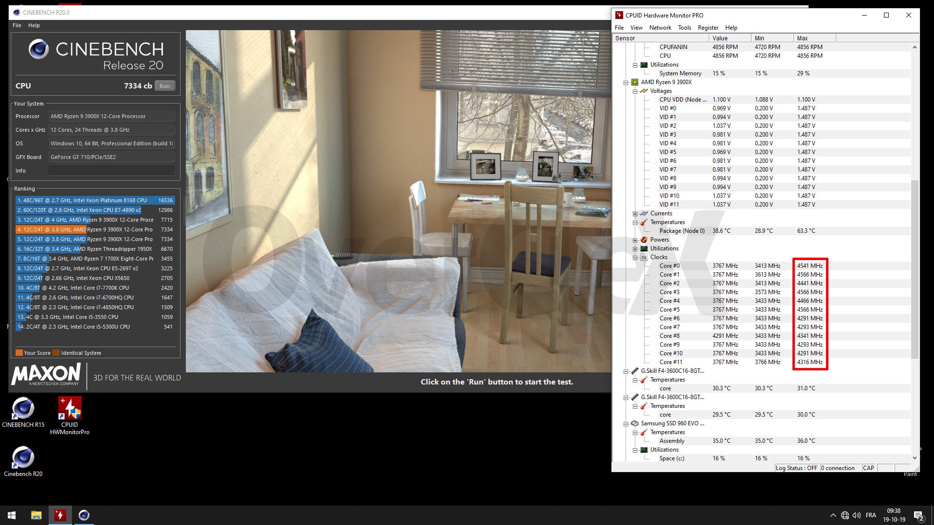Click the rendered room image
This screenshot has width=934, height=525.
pos(398,201)
